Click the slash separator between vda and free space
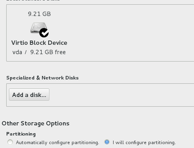This screenshot has height=148, width=194. tap(26, 52)
